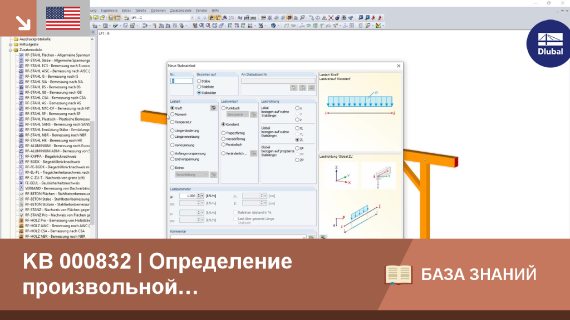Click the Dlubal logo badge
The height and width of the screenshot is (320, 570).
[x=549, y=44]
